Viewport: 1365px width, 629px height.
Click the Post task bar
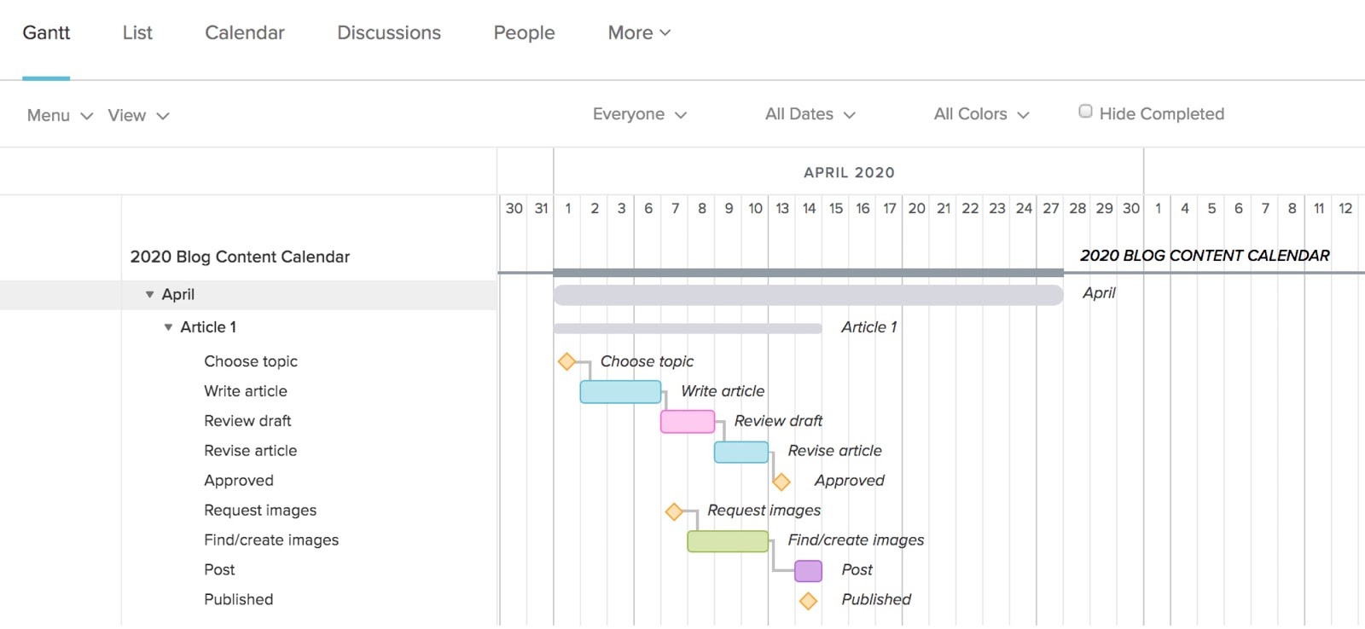(x=808, y=569)
